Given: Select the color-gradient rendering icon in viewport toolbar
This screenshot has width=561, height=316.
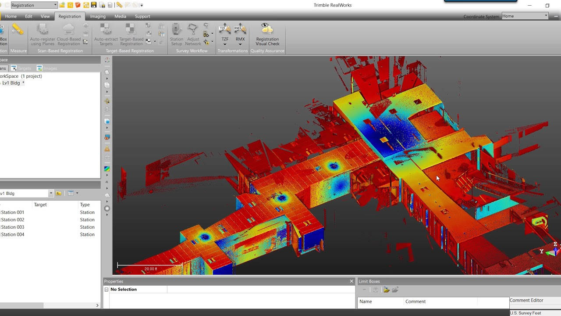Looking at the screenshot, I should [107, 169].
